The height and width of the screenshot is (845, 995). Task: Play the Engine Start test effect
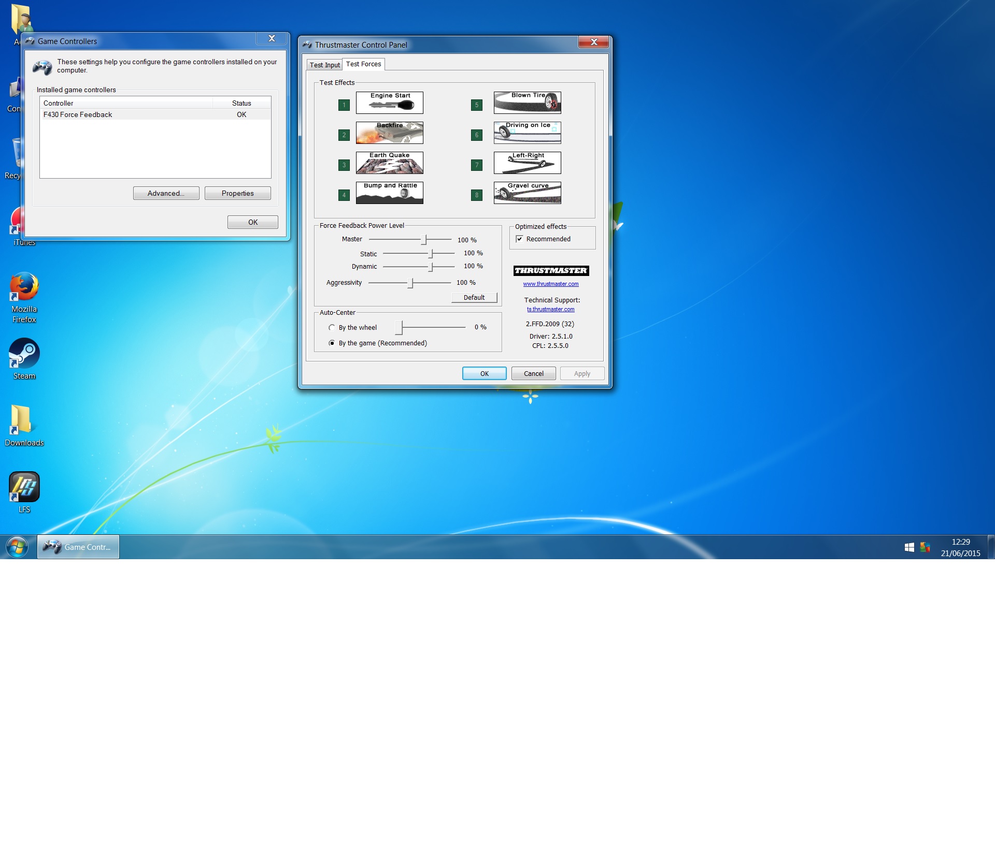pos(389,103)
